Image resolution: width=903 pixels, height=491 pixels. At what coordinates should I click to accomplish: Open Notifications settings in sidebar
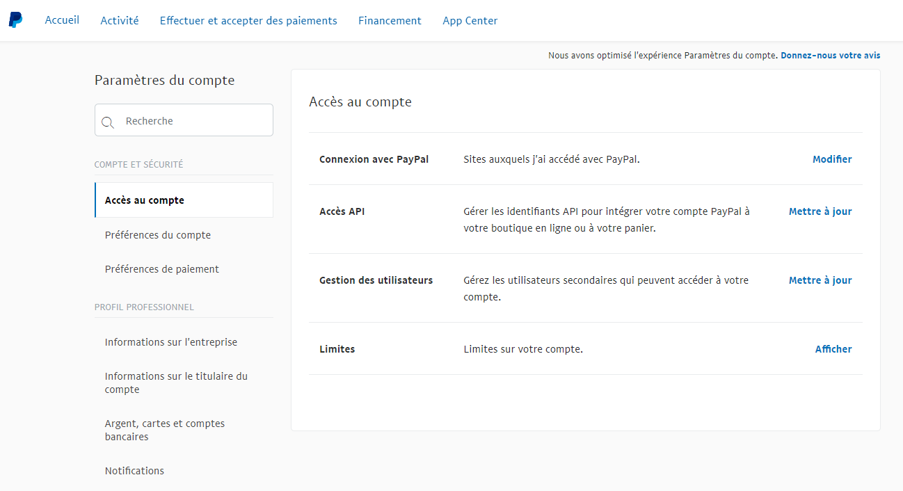coord(134,471)
